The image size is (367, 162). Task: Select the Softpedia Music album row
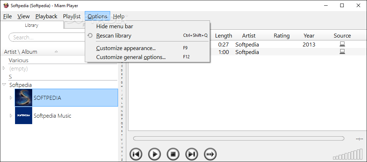click(66, 116)
